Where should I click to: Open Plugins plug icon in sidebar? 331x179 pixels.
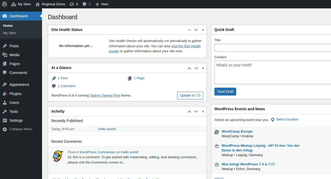coord(5,94)
